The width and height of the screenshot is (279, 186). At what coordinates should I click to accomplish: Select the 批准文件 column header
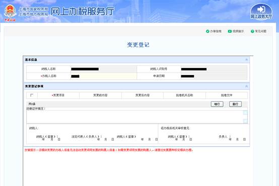(227, 95)
